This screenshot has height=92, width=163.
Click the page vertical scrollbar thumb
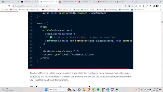(162, 22)
